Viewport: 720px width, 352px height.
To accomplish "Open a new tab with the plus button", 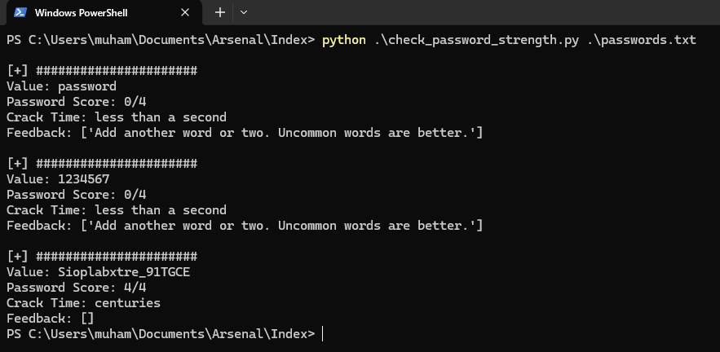I will 219,13.
